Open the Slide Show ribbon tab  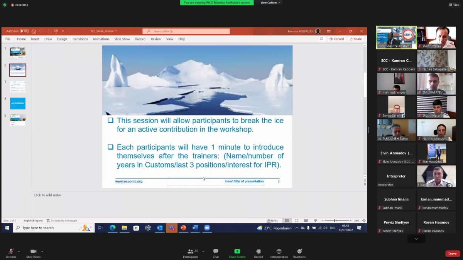[x=122, y=39]
